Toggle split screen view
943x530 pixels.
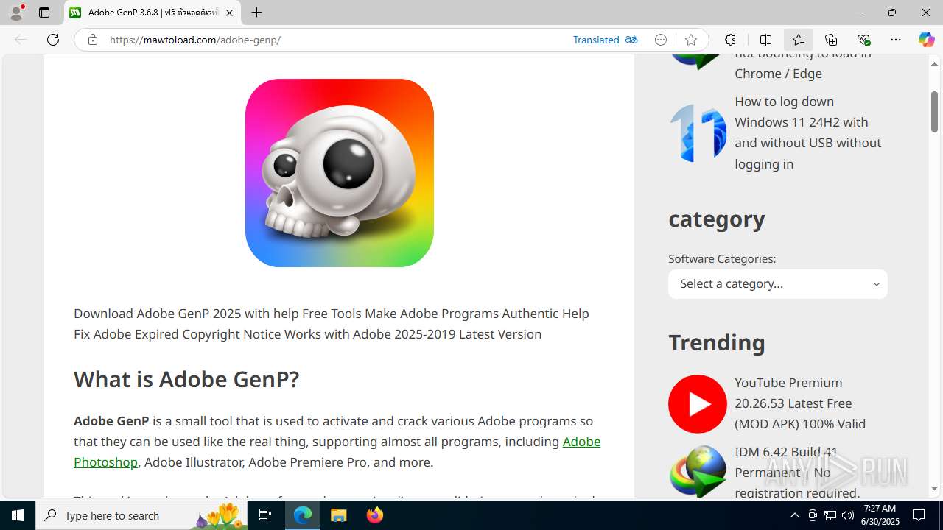pyautogui.click(x=765, y=40)
